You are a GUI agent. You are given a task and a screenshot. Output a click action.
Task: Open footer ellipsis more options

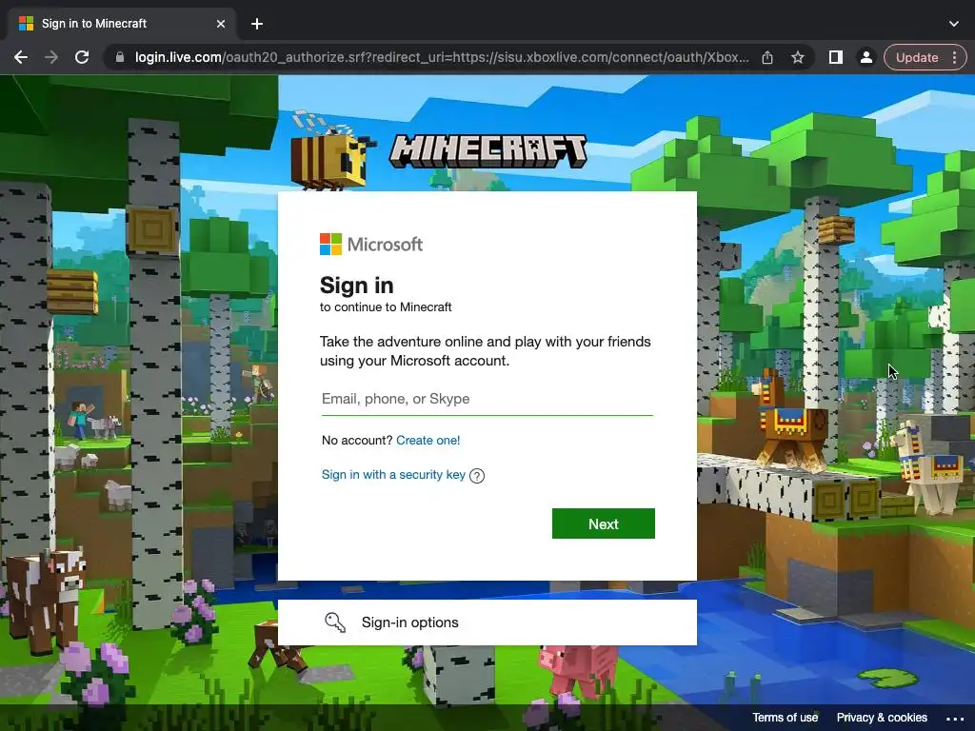coord(954,719)
